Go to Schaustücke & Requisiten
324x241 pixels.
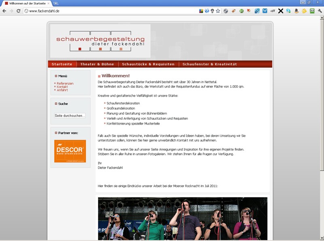pos(148,64)
